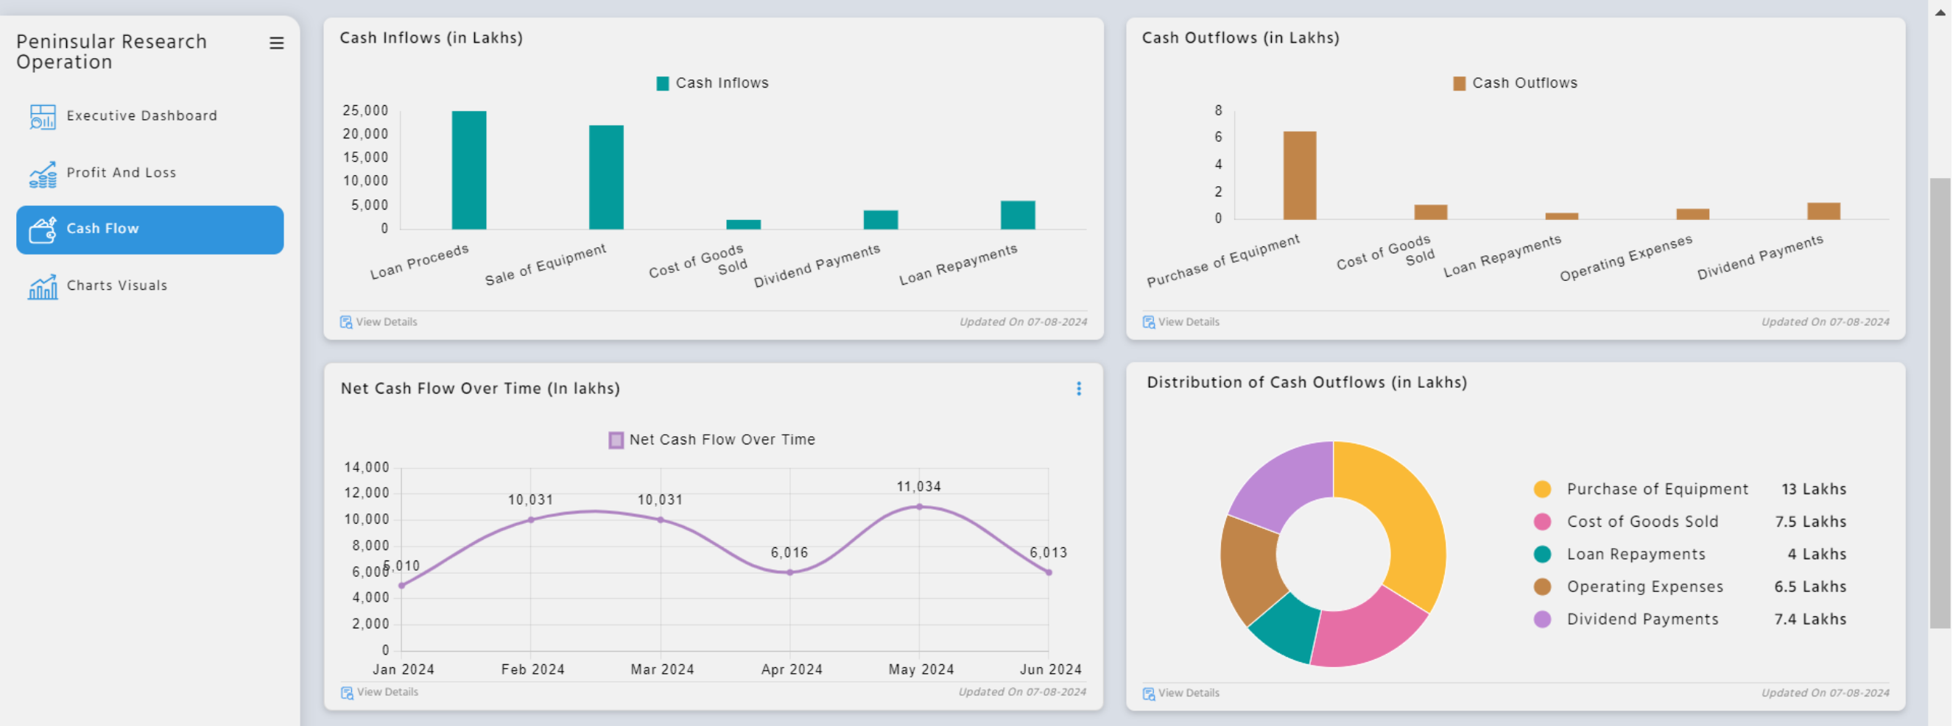
Task: Click the highlighted Cash Flow navigation button
Action: point(149,229)
